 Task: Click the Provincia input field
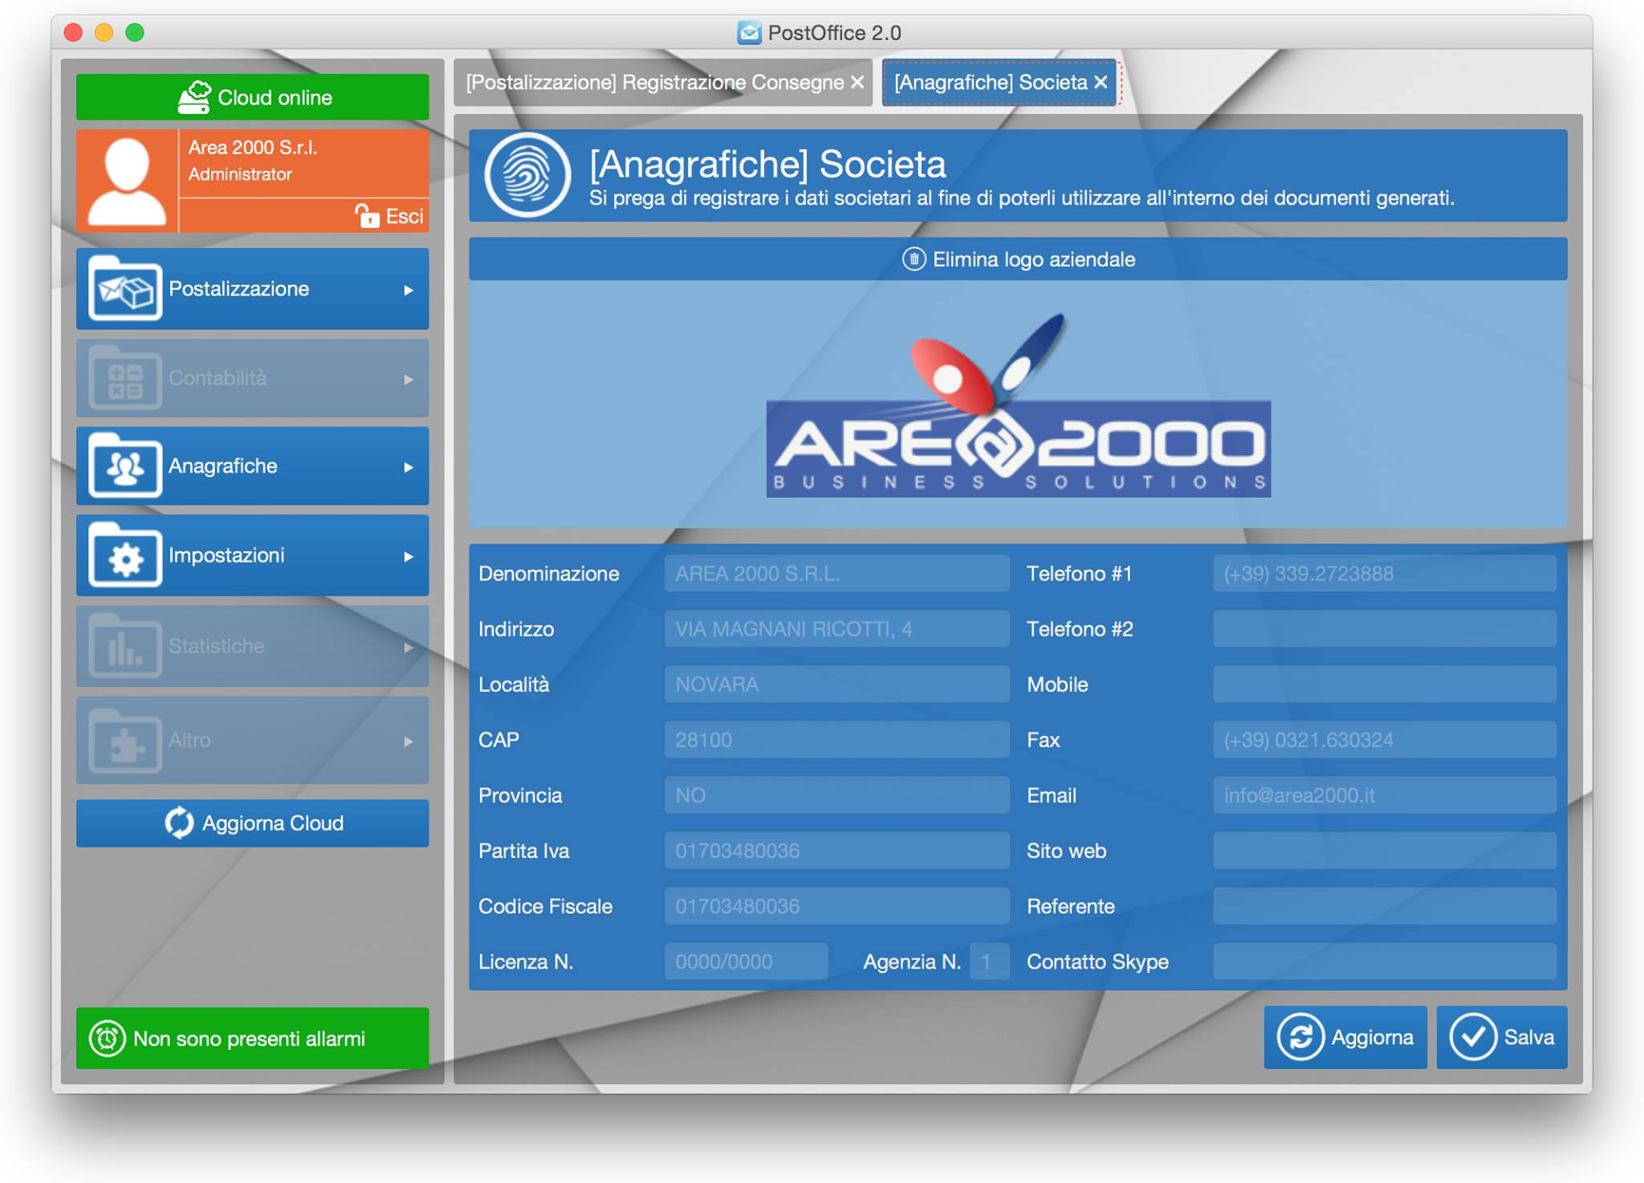click(x=836, y=795)
